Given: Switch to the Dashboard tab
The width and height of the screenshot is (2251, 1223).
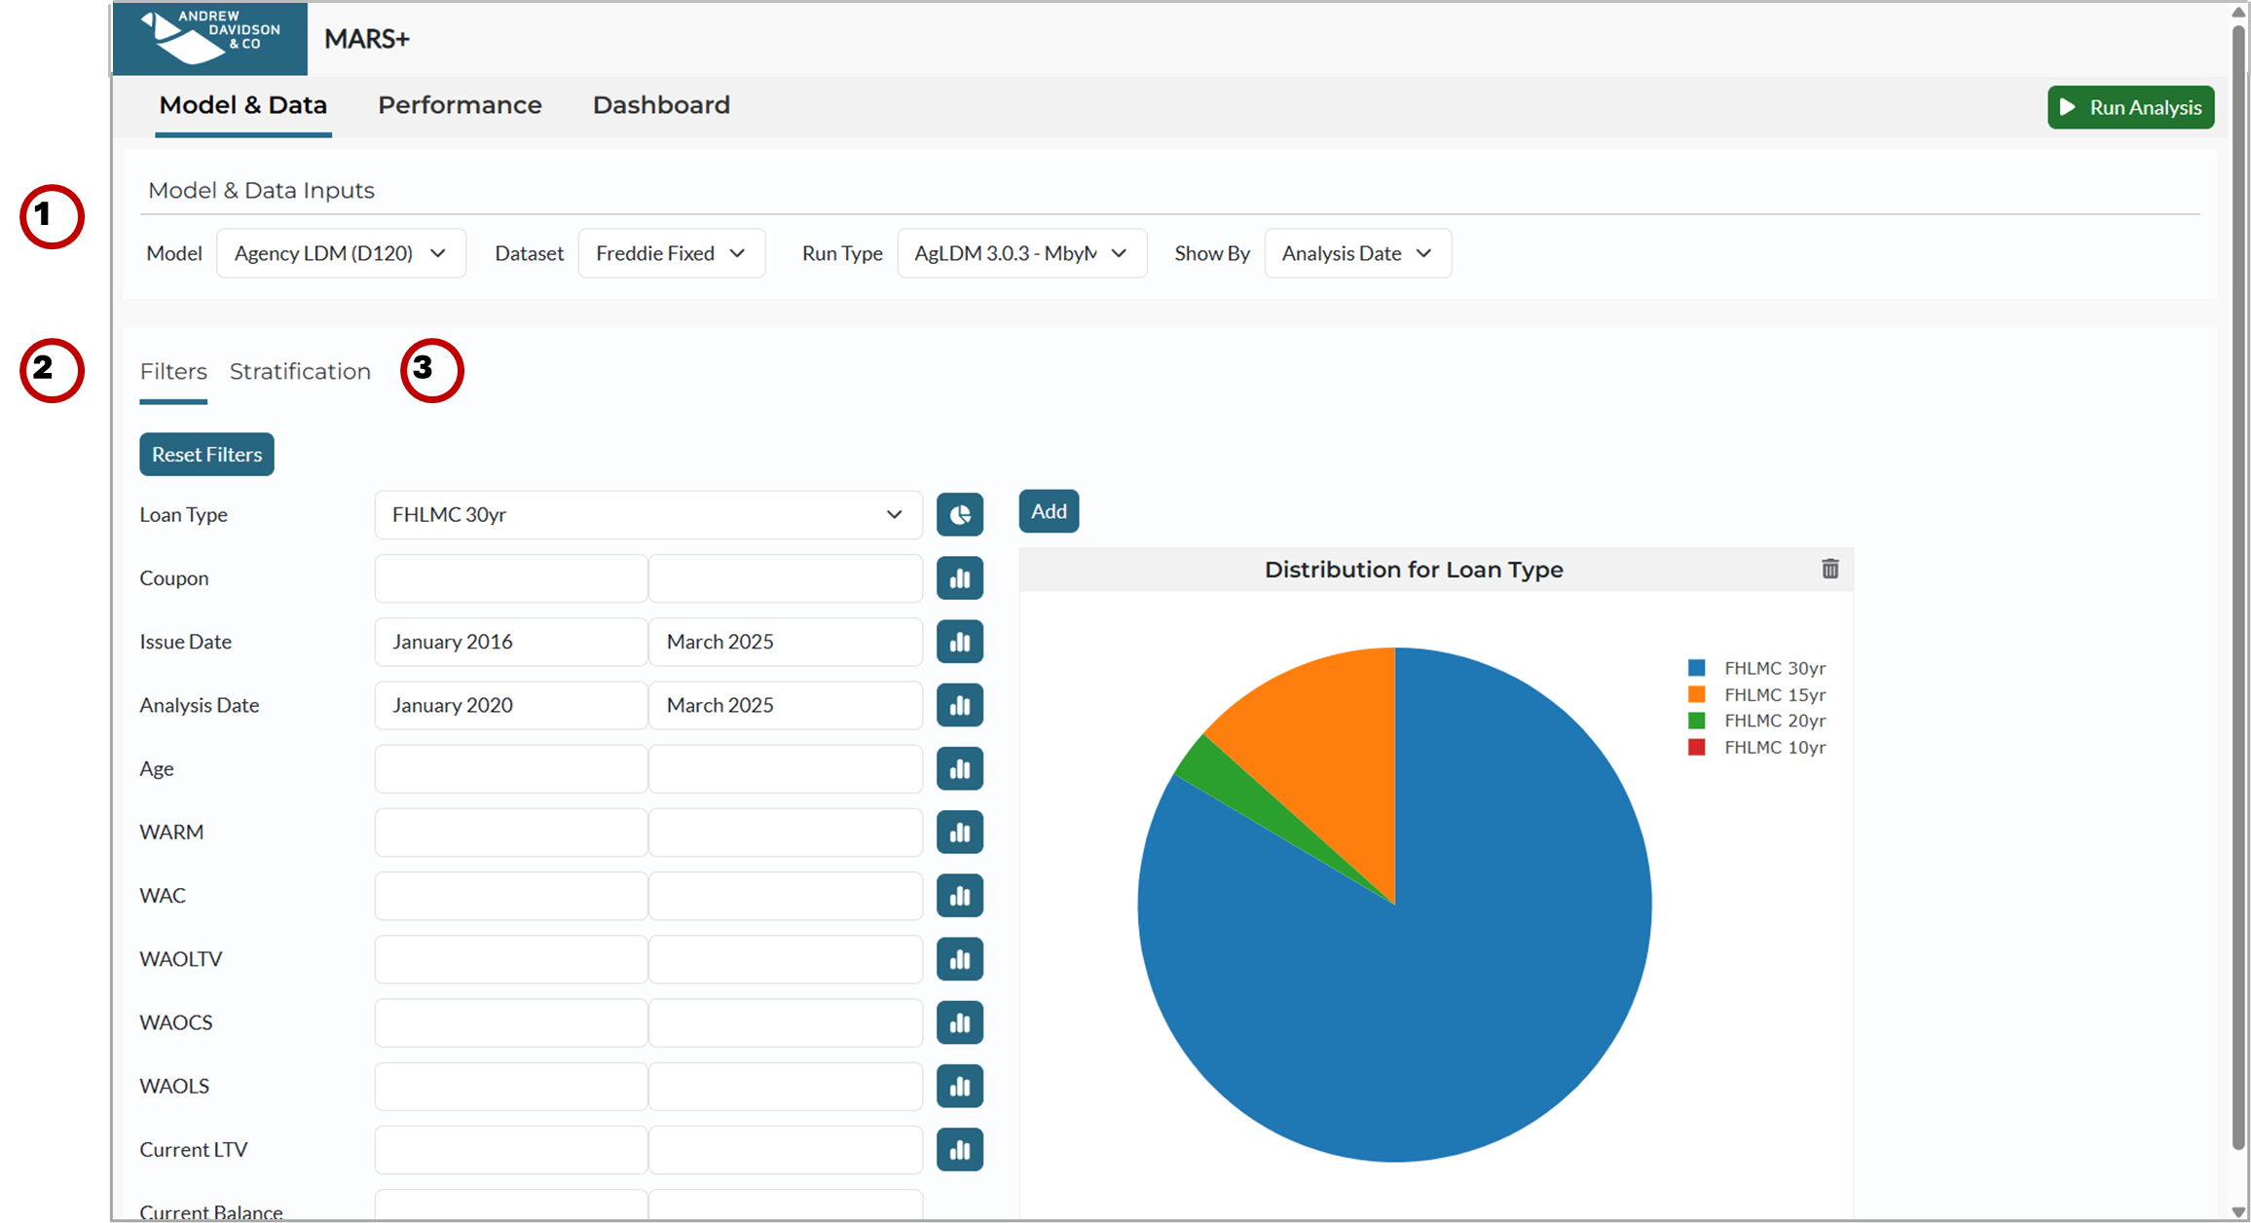Looking at the screenshot, I should (661, 105).
